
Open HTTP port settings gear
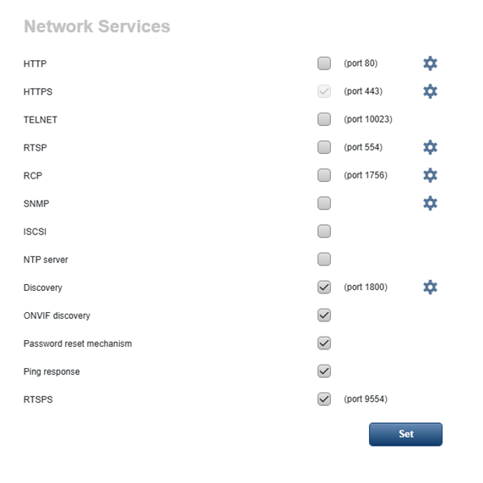(x=430, y=63)
